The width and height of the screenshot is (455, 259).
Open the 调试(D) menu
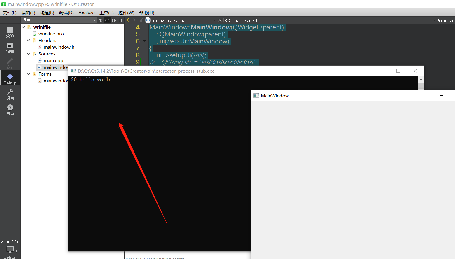point(66,13)
